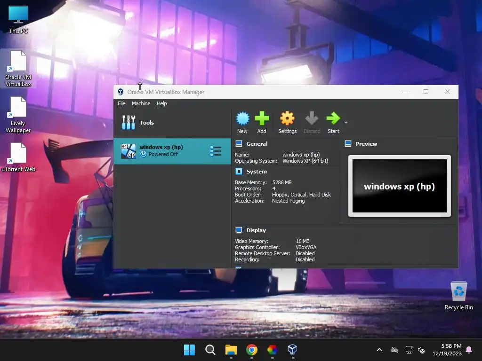Click the Display section header
Screen dimensions: 482x361
coord(256,230)
